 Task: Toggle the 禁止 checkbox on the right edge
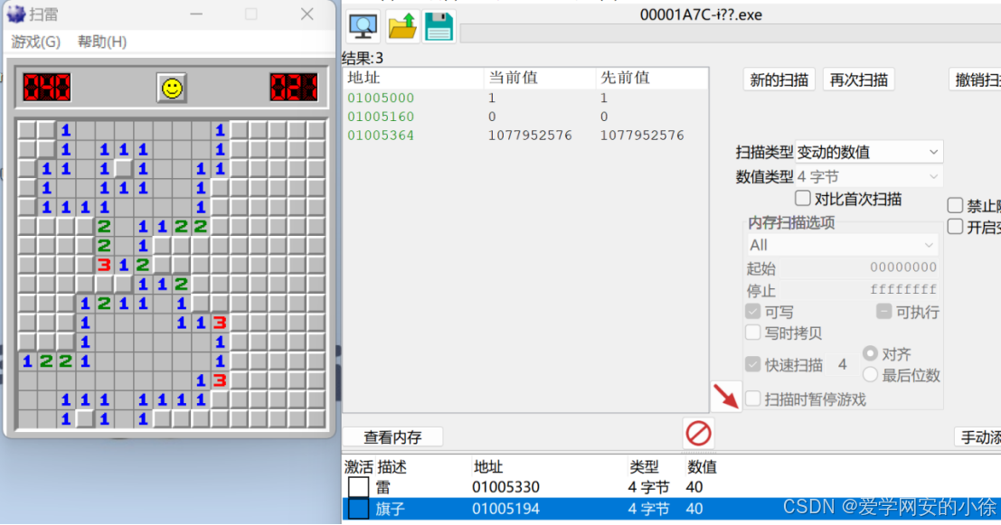(955, 205)
